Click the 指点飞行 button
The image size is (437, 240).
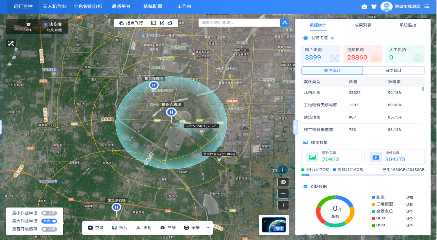(x=131, y=23)
